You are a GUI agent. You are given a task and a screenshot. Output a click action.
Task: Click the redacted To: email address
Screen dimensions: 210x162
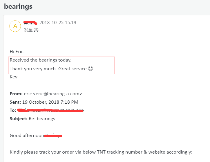coord(50,110)
